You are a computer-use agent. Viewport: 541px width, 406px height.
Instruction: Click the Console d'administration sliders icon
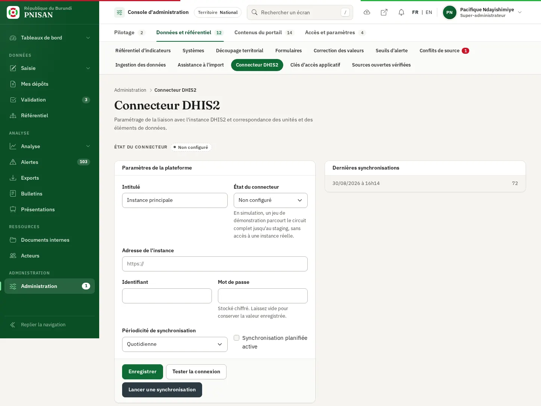119,12
